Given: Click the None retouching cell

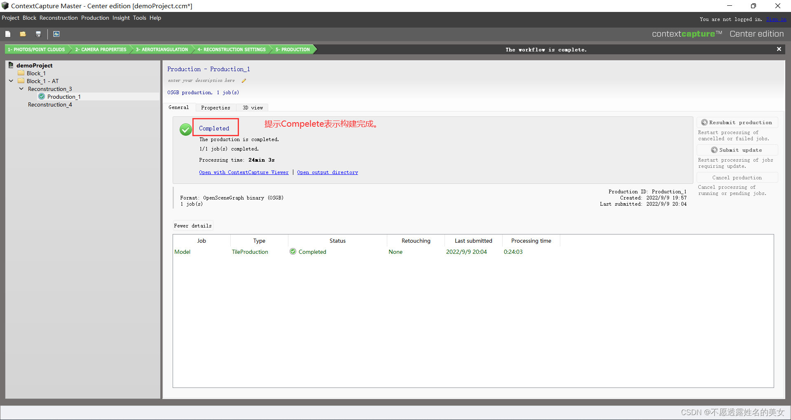Looking at the screenshot, I should pos(395,252).
